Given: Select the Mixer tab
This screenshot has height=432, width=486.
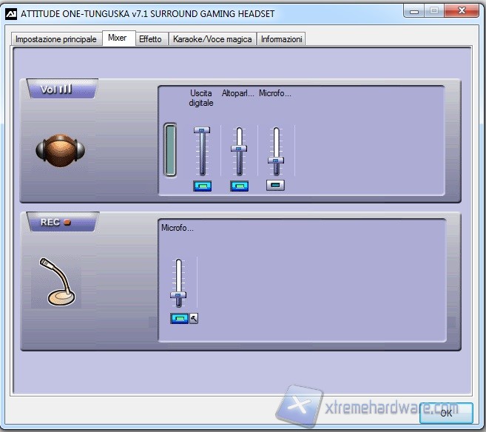Looking at the screenshot, I should click(x=117, y=38).
